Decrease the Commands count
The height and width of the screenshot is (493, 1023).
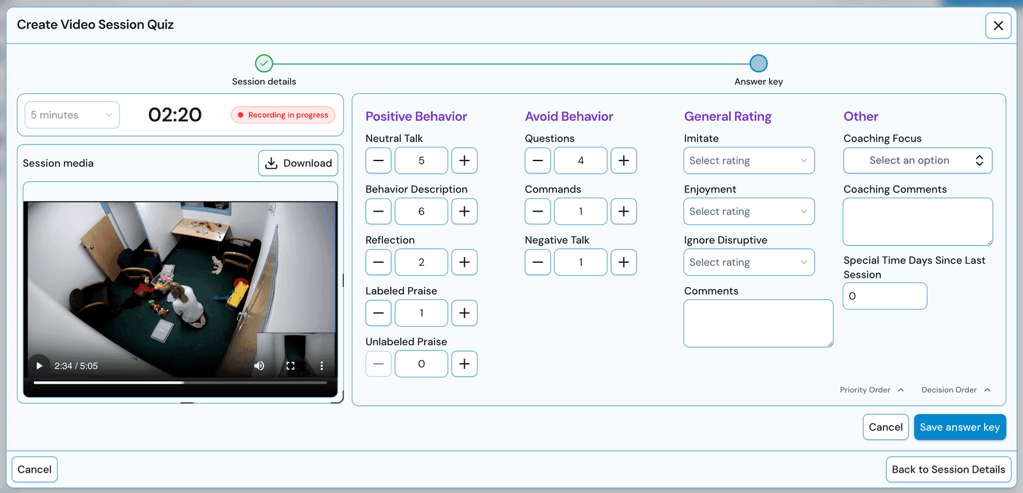pos(538,211)
